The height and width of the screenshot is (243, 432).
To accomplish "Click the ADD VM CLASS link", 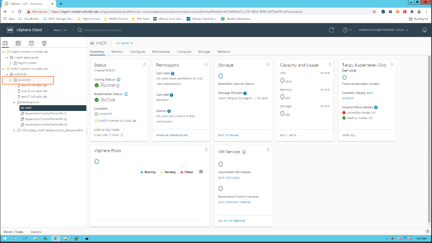I will (x=229, y=178).
